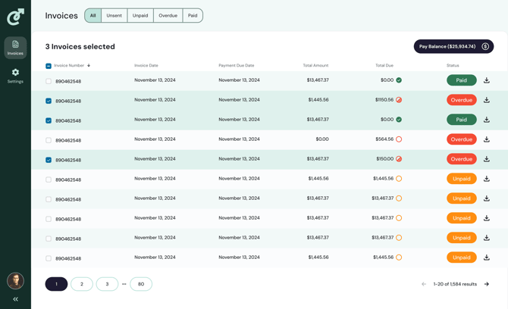Click the orange circle in the last row
Viewport: 508px width, 309px height.
pyautogui.click(x=399, y=257)
